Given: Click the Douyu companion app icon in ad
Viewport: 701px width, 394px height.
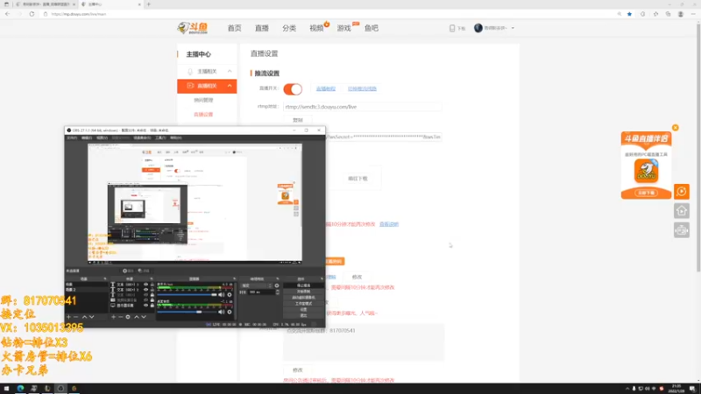Looking at the screenshot, I should coord(646,170).
